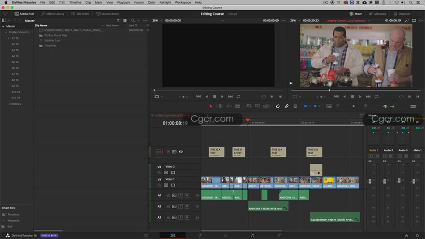Toggle Linked Selection chain icon
This screenshot has height=239, width=425.
tap(286, 106)
